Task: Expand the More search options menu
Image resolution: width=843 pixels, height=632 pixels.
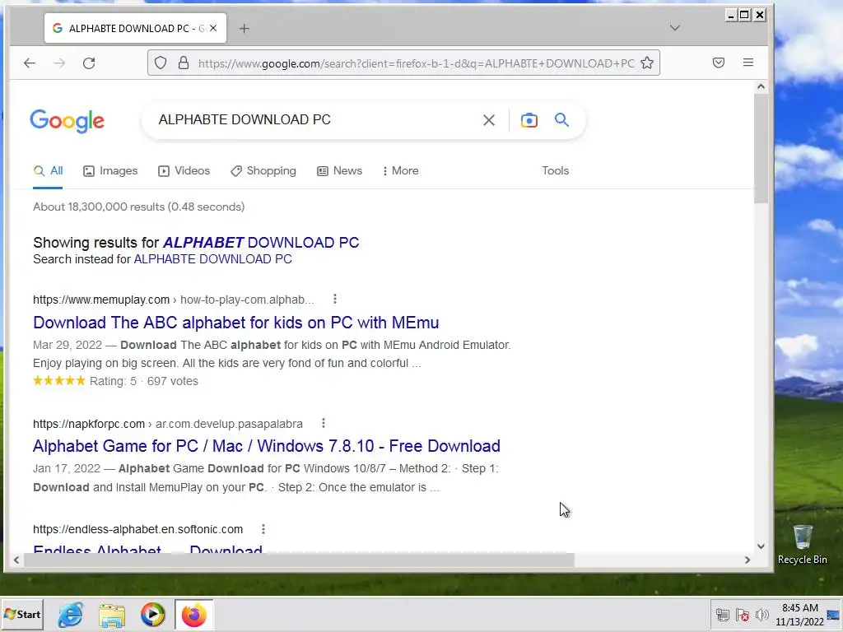Action: click(400, 171)
